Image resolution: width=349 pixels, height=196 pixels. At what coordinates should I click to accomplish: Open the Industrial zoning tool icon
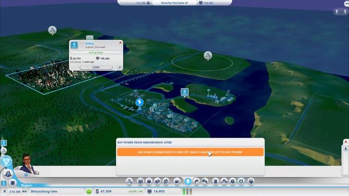(x=158, y=181)
